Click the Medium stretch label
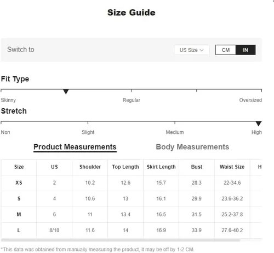 point(175,132)
